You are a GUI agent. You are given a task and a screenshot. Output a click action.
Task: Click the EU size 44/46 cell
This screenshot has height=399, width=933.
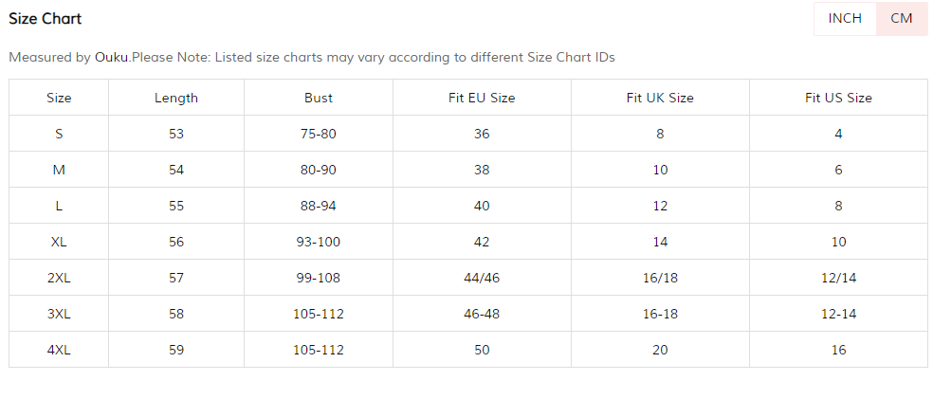coord(482,278)
